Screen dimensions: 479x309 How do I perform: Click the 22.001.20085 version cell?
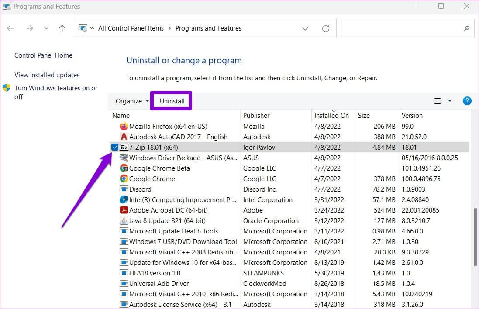[420, 210]
